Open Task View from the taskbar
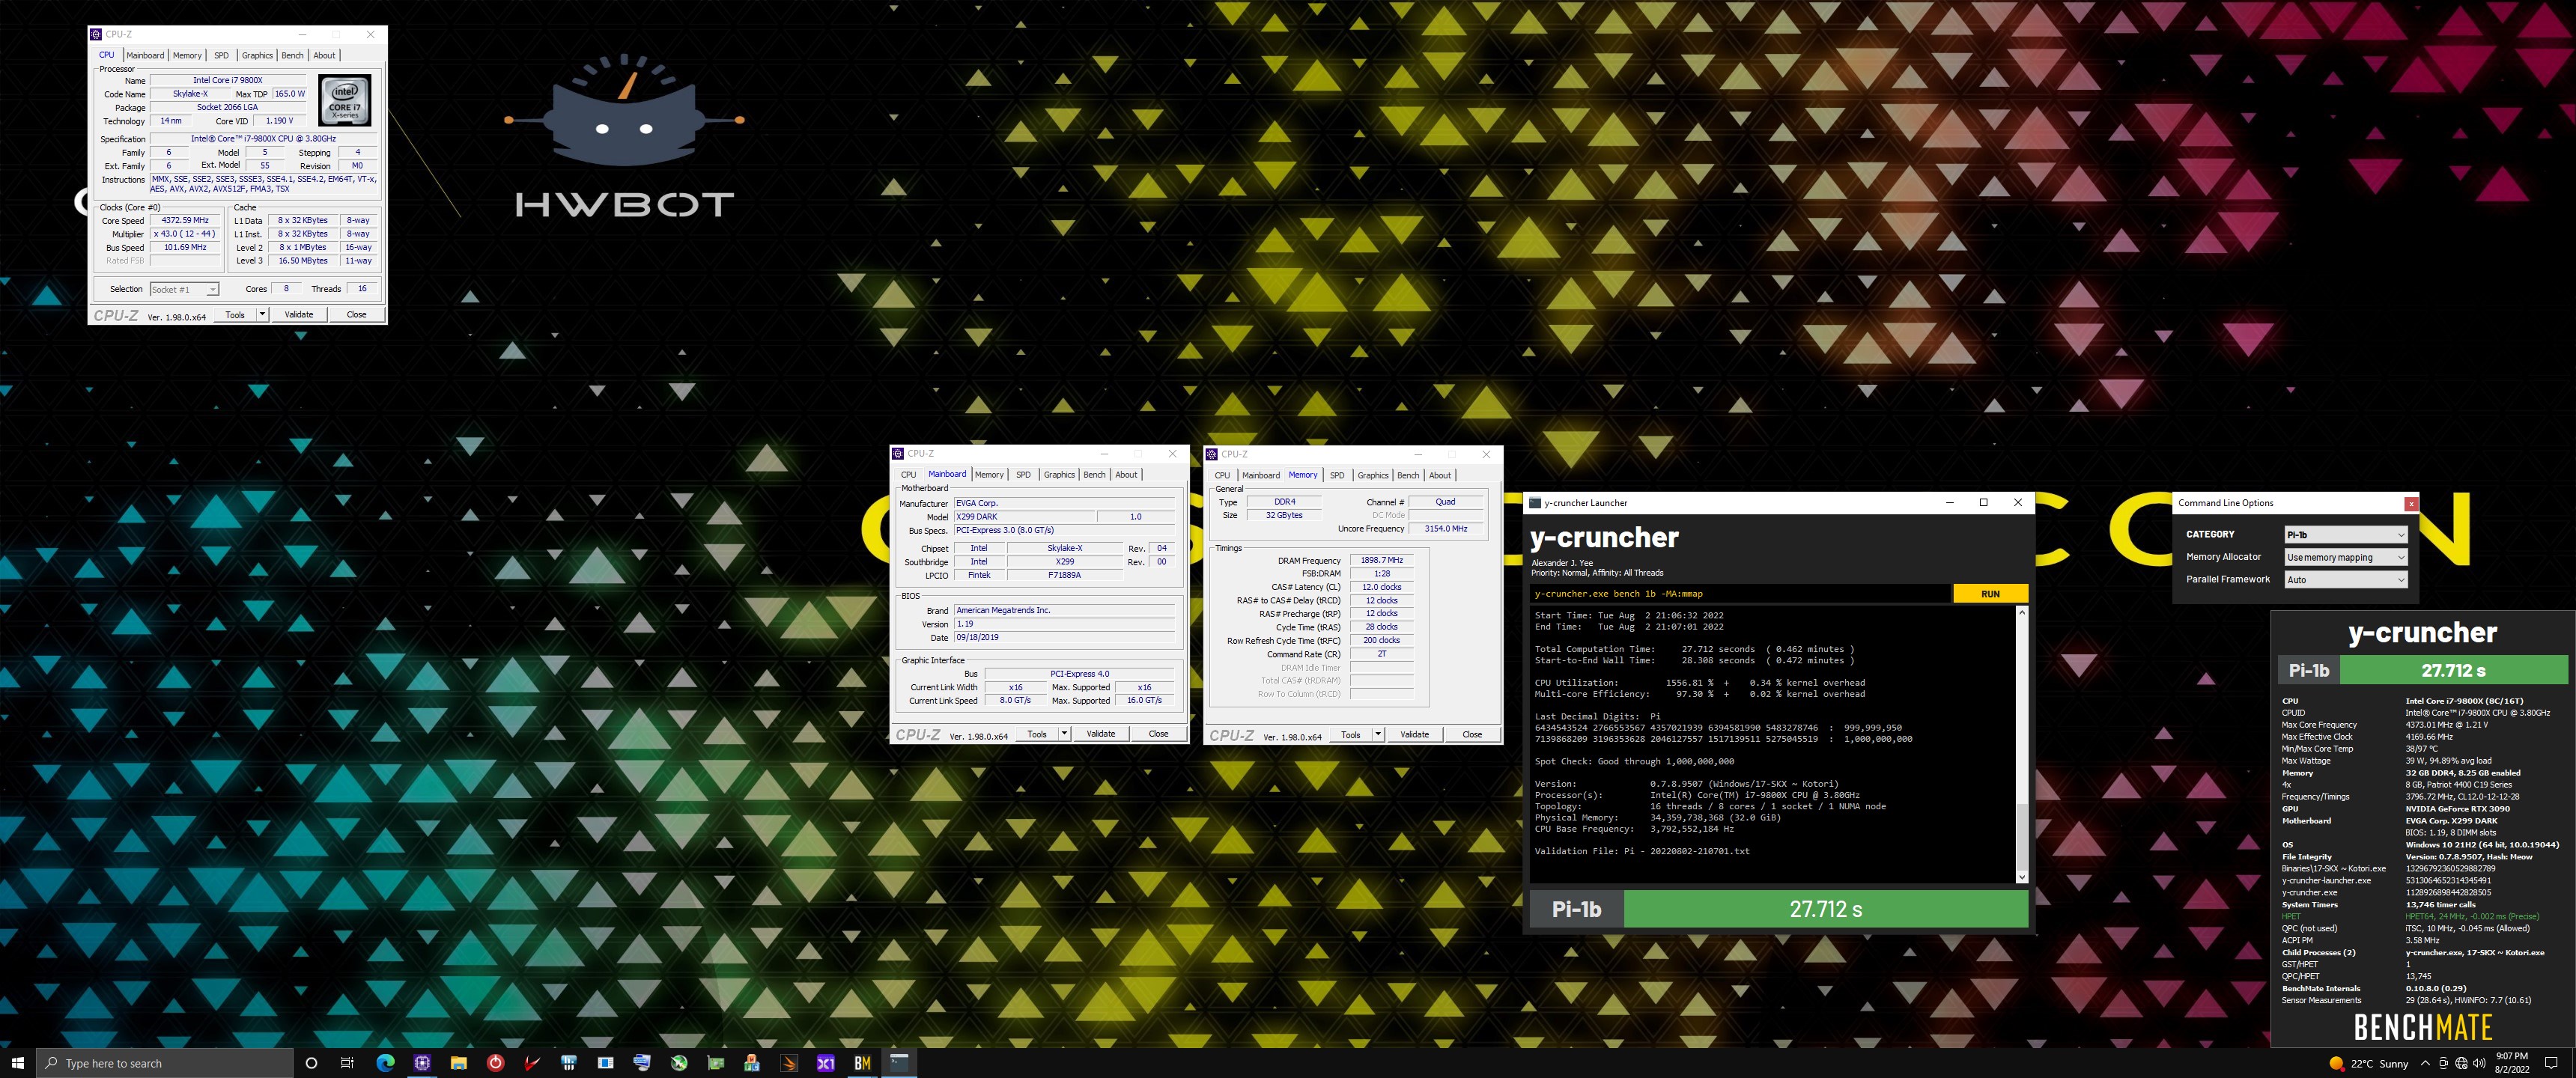Screen dimensions: 2576x1078 [x=347, y=1062]
